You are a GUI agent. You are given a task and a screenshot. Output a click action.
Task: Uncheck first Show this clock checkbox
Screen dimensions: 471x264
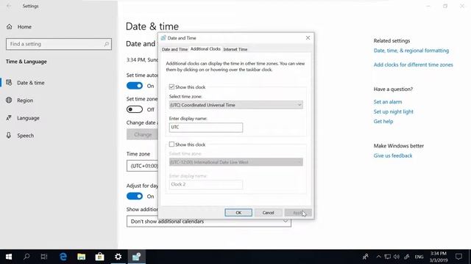click(x=171, y=87)
